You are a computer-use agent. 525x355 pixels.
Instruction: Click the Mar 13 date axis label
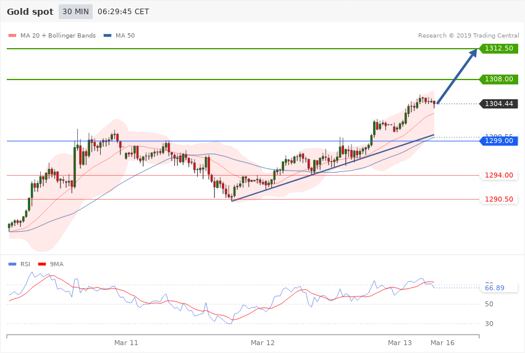pyautogui.click(x=400, y=343)
